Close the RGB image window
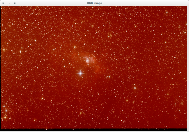Screen dimensions: 189x132 click(x=3, y=3)
